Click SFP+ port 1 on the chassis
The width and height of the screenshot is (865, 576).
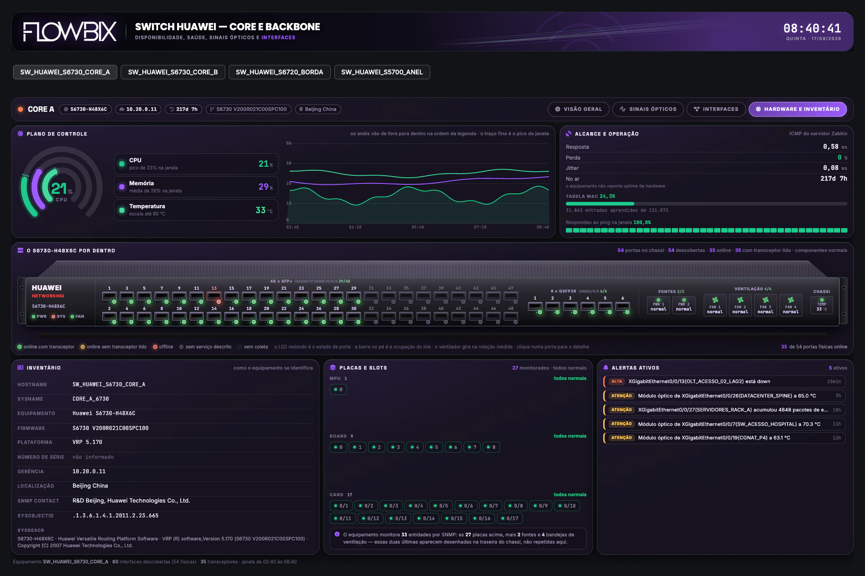coord(109,296)
